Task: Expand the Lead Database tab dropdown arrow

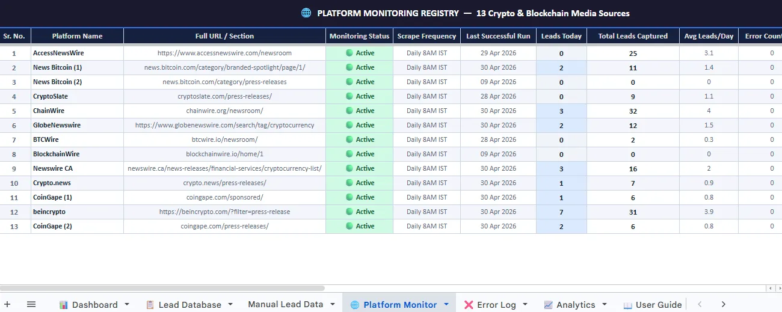Action: [x=230, y=305]
